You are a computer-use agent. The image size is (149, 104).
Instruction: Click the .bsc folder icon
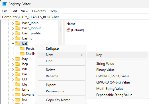(x=18, y=100)
